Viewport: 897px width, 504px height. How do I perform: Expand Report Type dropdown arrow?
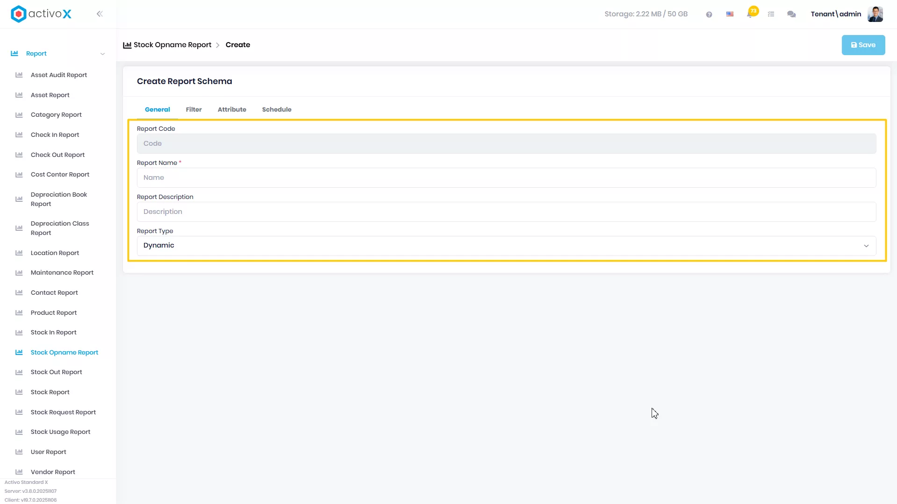click(866, 246)
